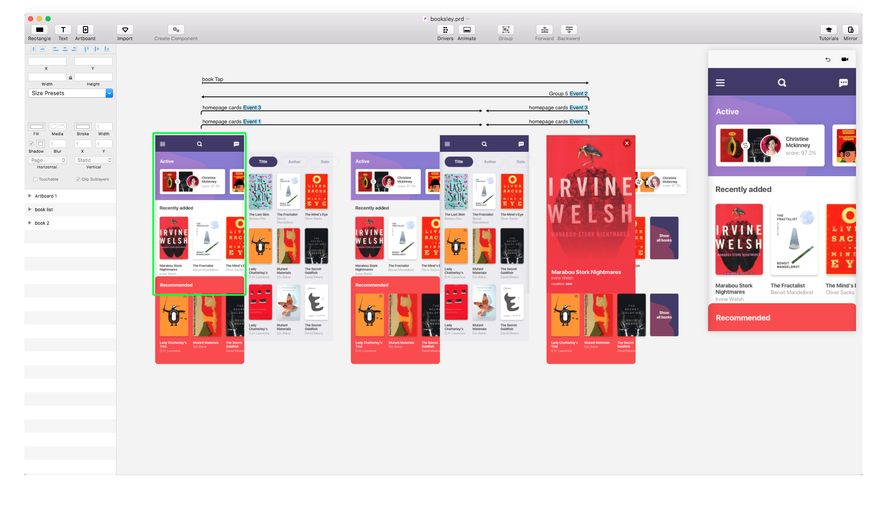The height and width of the screenshot is (510, 887).
Task: Tap Marabou Stork Nightmares cover in preview
Action: (x=739, y=240)
